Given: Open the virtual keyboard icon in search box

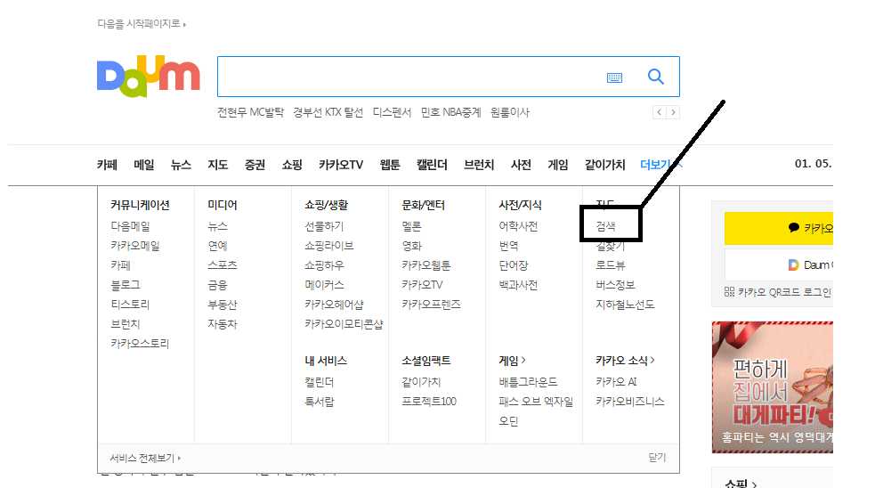Looking at the screenshot, I should 614,77.
